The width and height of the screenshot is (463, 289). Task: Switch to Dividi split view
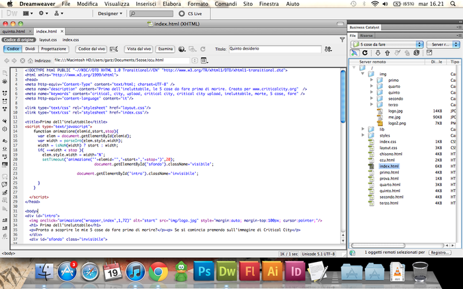click(30, 49)
